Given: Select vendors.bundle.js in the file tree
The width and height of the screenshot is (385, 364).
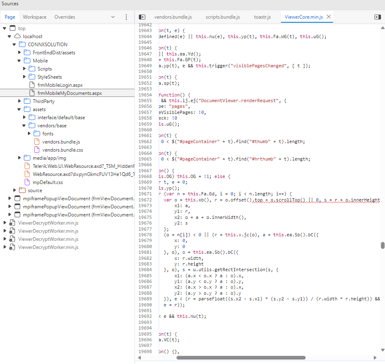Looking at the screenshot, I should point(61,142).
